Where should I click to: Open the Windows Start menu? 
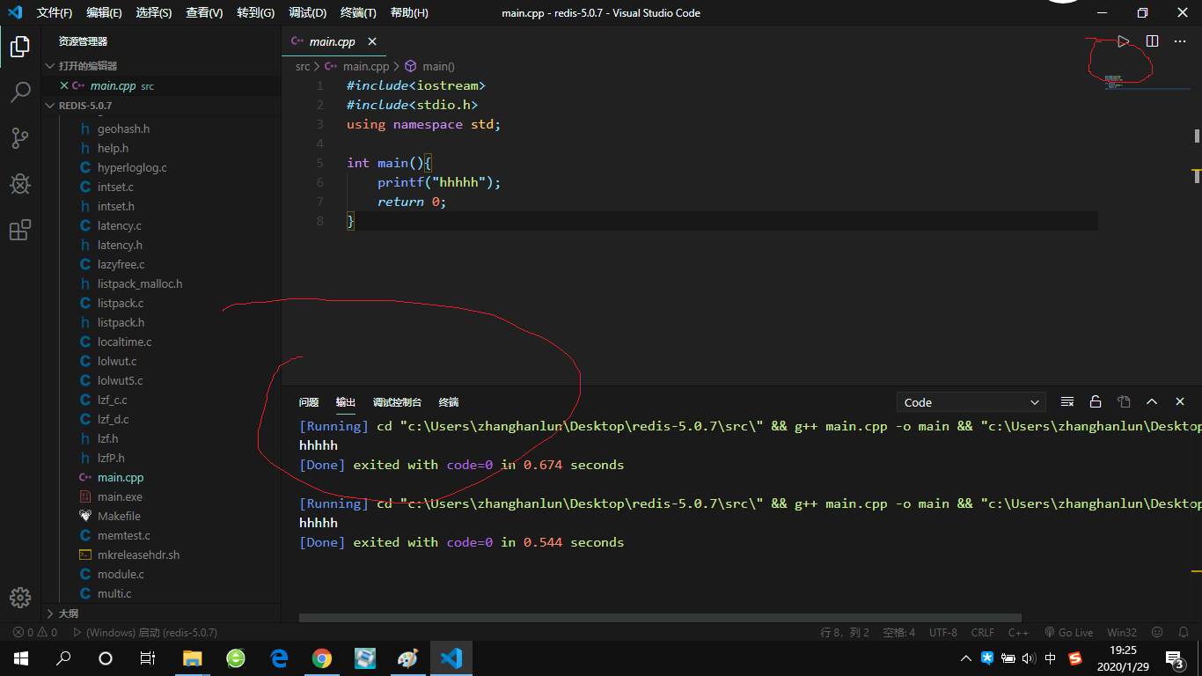[x=21, y=658]
